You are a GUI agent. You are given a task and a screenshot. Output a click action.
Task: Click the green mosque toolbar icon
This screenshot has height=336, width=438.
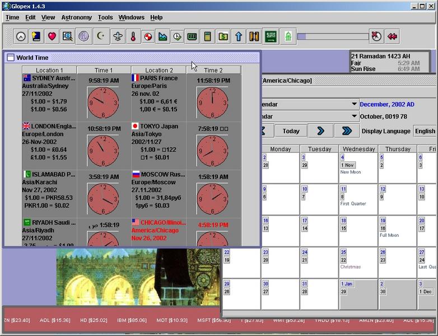tap(288, 36)
